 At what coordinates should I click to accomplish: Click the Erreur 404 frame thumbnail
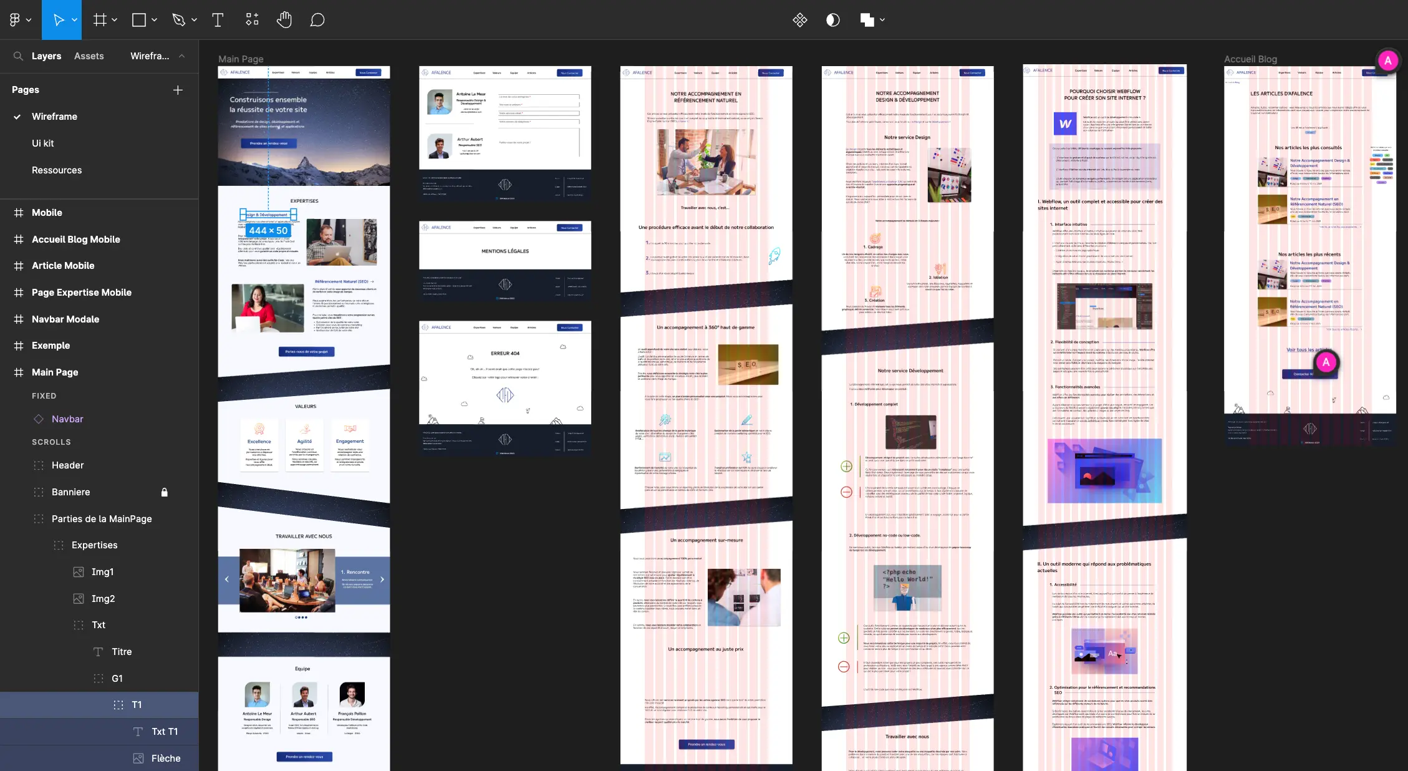(x=505, y=388)
